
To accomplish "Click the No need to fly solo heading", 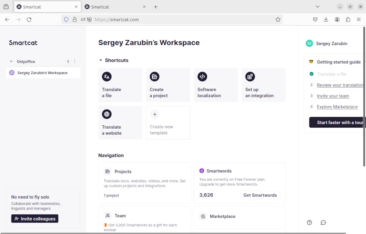I will tap(30, 197).
